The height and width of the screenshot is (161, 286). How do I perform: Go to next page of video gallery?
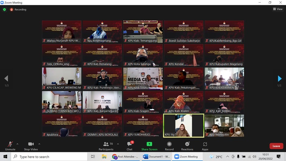tap(279, 79)
